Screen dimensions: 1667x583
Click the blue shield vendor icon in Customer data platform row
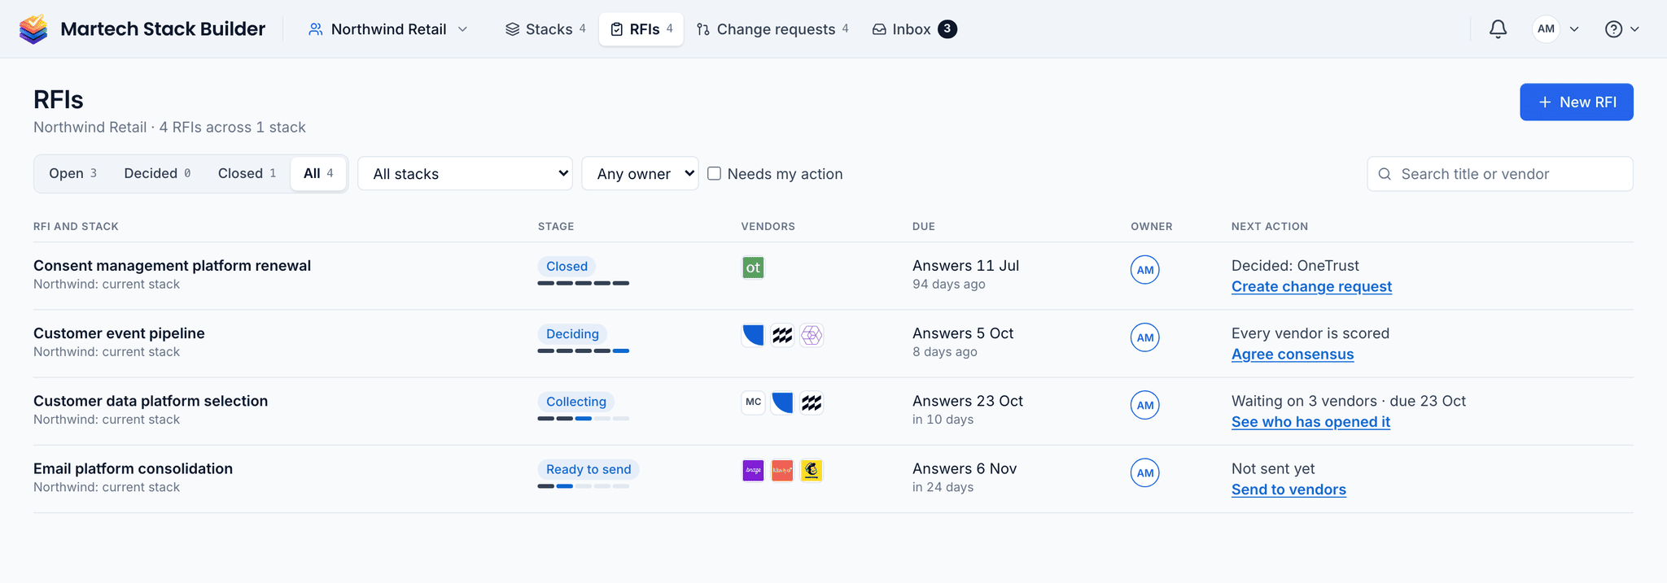pos(782,402)
